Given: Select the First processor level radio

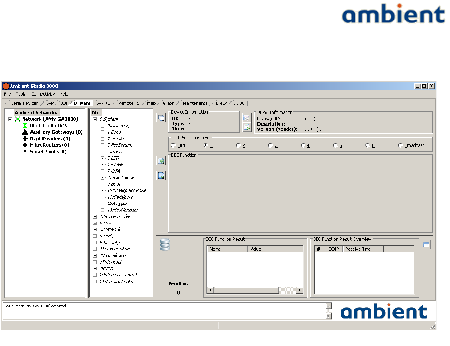Looking at the screenshot, I should (173, 146).
